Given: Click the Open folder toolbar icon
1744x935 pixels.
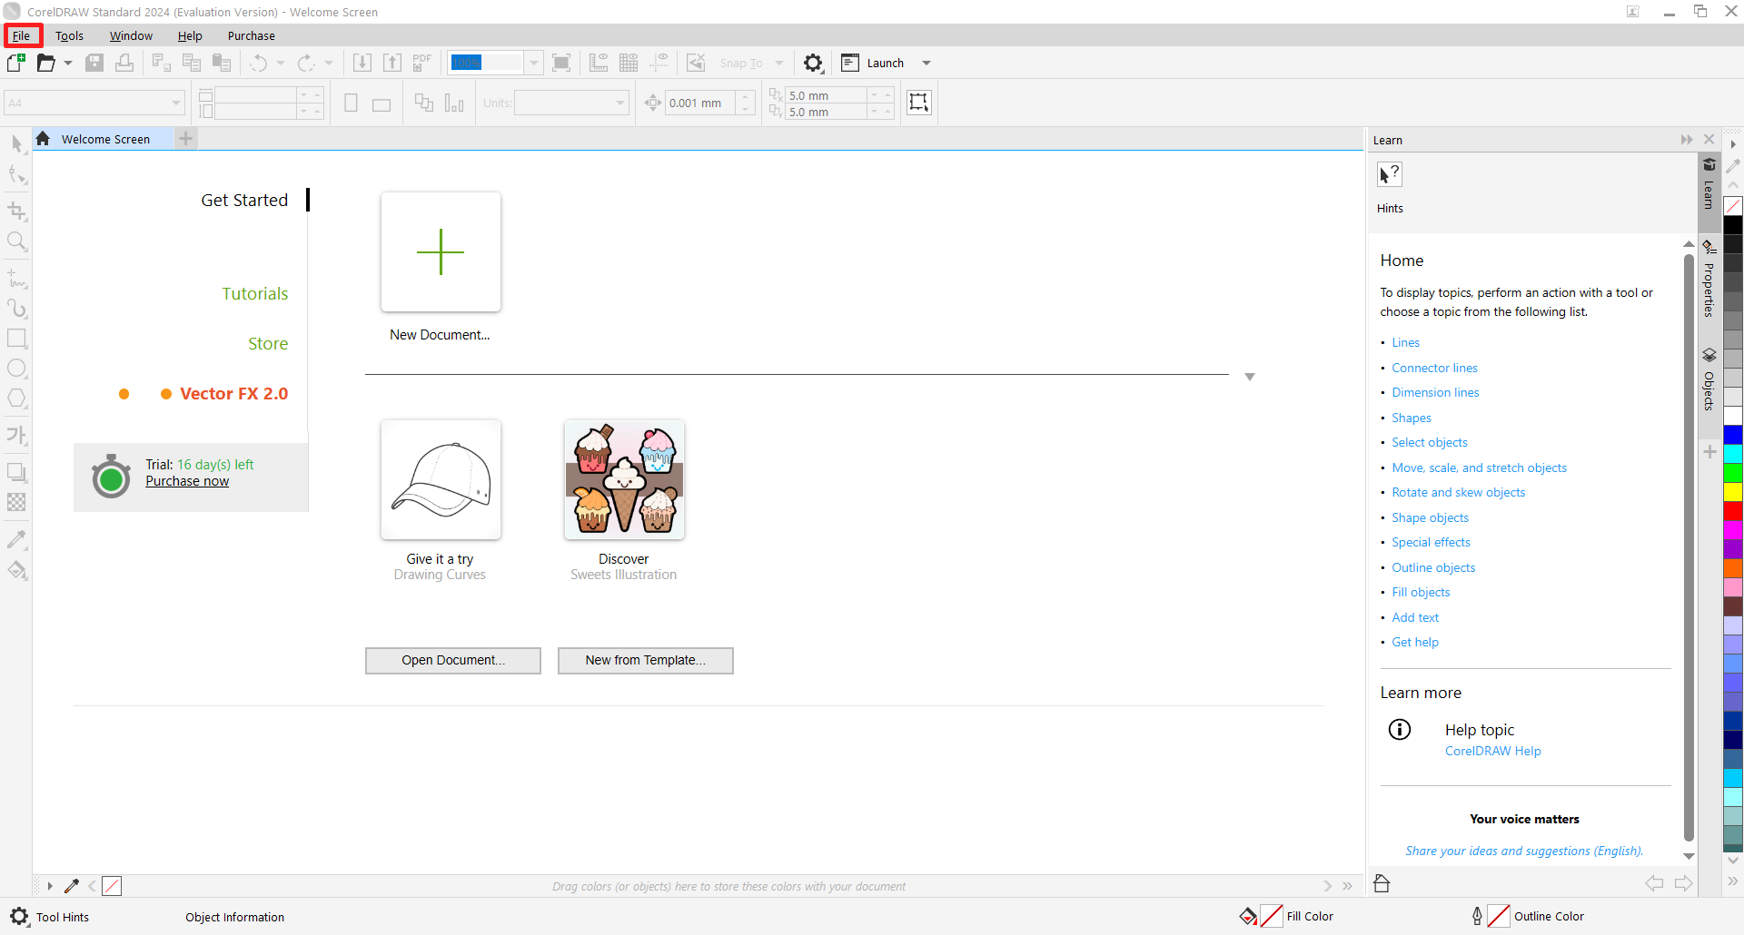Looking at the screenshot, I should point(46,63).
